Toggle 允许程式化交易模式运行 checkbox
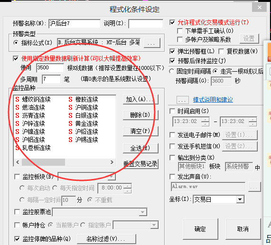The image size is (271, 245). tap(172, 22)
